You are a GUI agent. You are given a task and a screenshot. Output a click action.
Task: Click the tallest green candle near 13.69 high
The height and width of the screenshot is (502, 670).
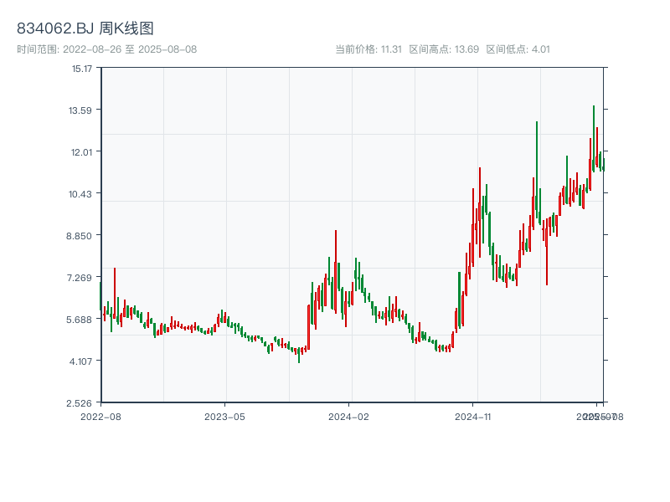(x=594, y=139)
